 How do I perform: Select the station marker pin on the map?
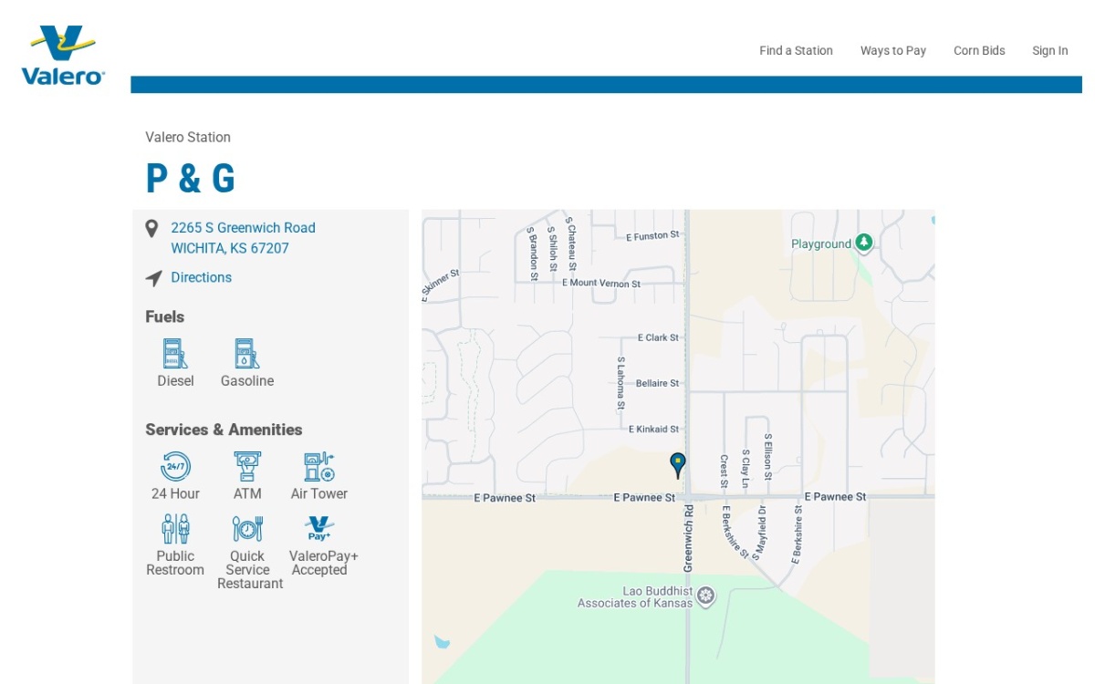point(678,465)
